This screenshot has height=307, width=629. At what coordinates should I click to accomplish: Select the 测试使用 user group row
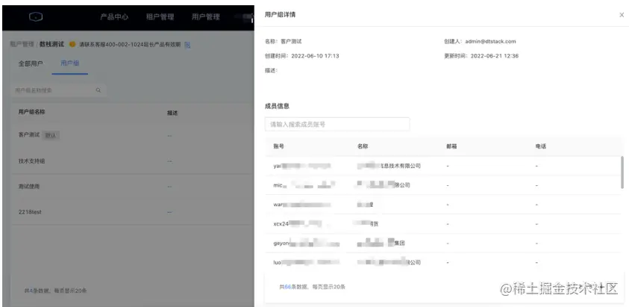(132, 187)
